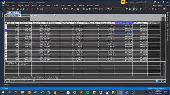This screenshot has width=170, height=95.
Task: Click the Excel icon in the taskbar
Action: coord(42,92)
